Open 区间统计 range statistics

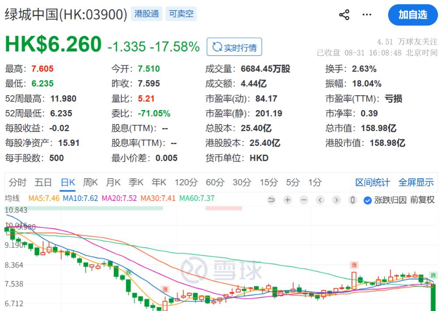coord(373,183)
